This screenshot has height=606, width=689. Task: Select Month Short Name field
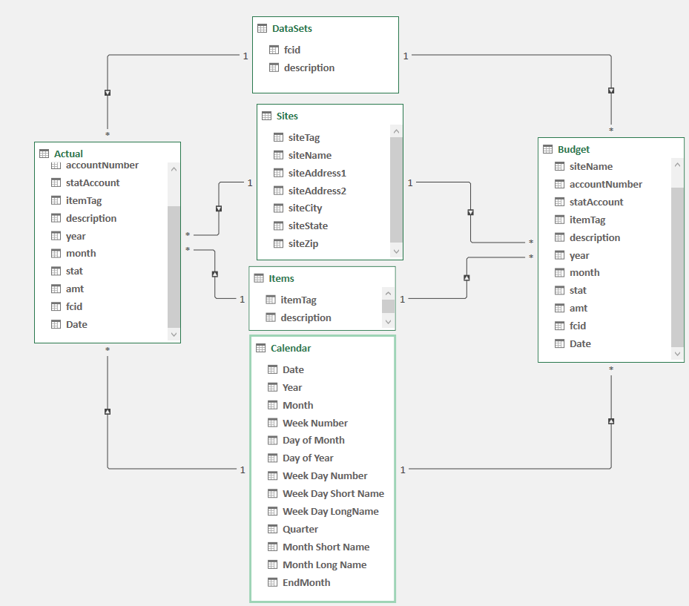(x=326, y=547)
